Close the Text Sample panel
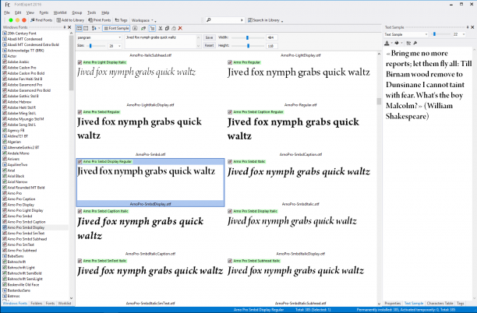The height and width of the screenshot is (313, 477). 472,27
